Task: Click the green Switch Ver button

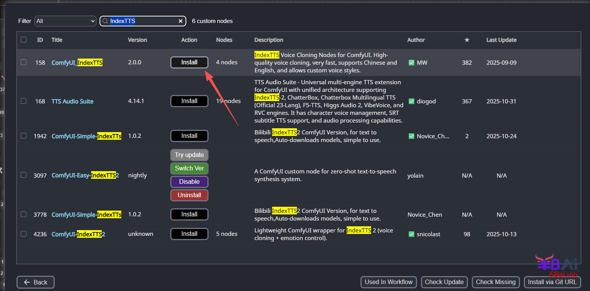Action: [x=189, y=168]
